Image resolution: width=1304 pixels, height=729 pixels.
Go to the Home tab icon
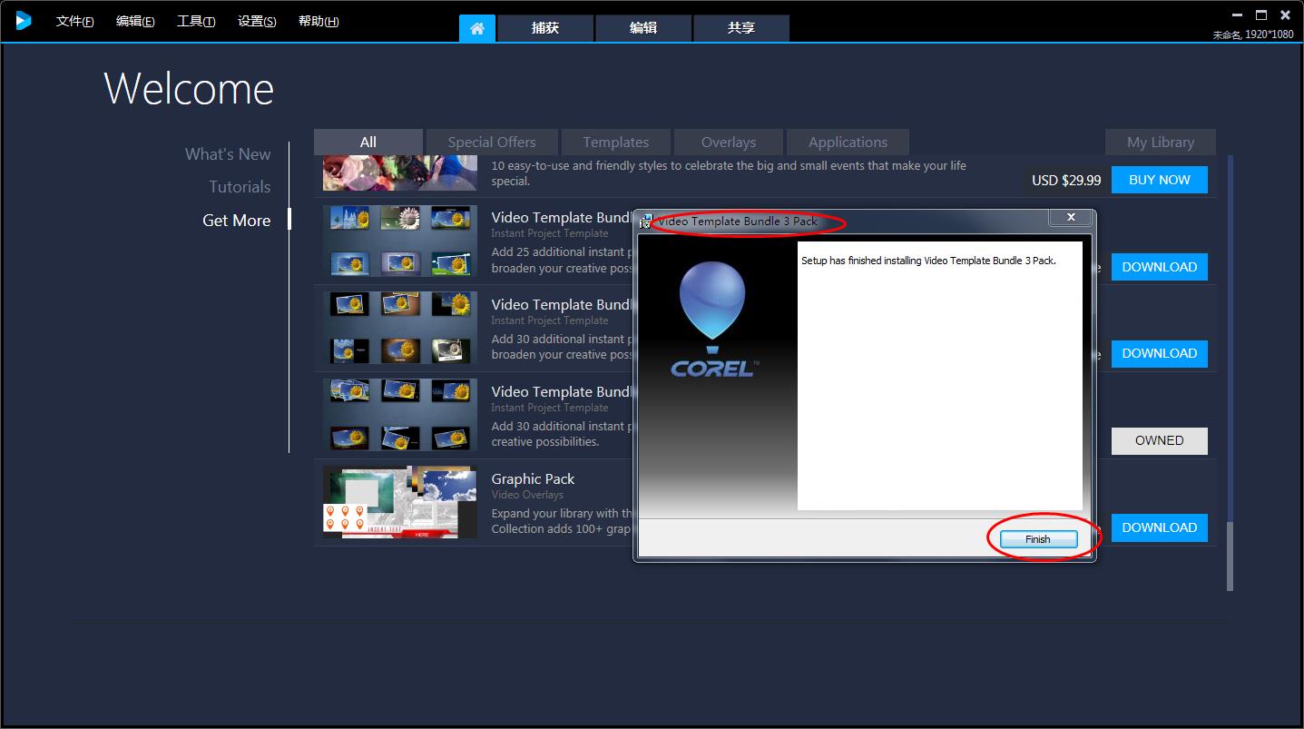pyautogui.click(x=477, y=28)
